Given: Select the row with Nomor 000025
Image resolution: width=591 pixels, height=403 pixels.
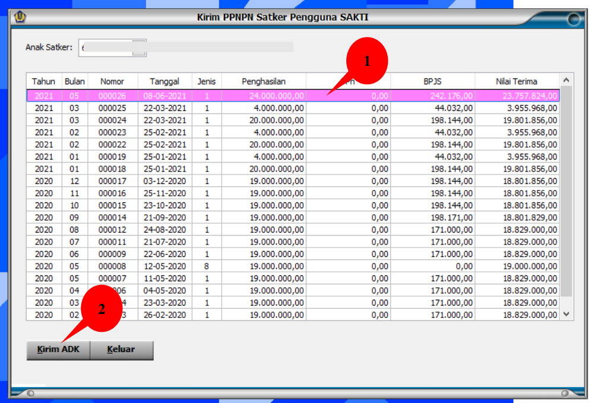Looking at the screenshot, I should (112, 108).
